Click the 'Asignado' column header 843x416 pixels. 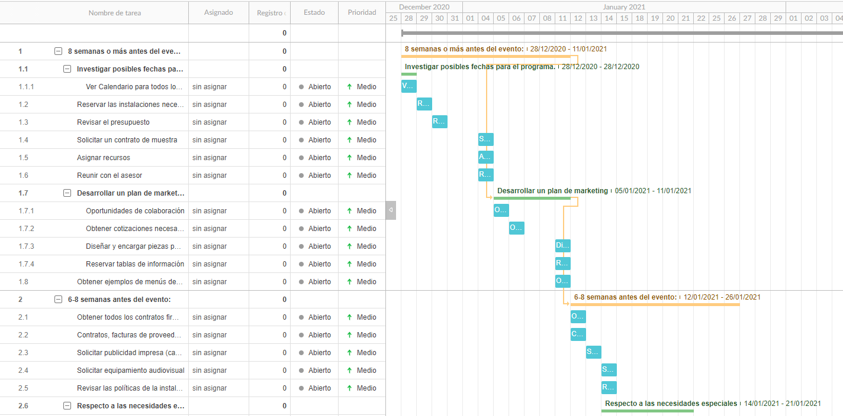218,12
